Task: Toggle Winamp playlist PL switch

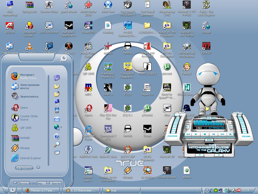Action: tap(187, 127)
